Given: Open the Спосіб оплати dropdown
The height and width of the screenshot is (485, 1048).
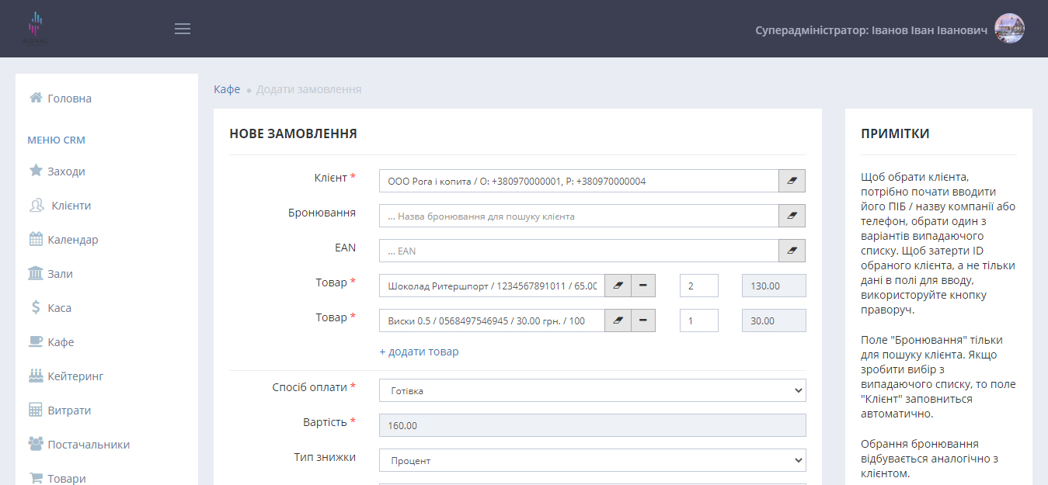Looking at the screenshot, I should click(592, 390).
